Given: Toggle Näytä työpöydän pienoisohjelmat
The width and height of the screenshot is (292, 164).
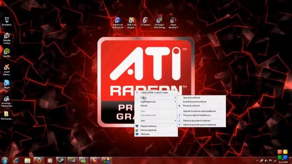Looking at the screenshot, I should coord(202,125).
